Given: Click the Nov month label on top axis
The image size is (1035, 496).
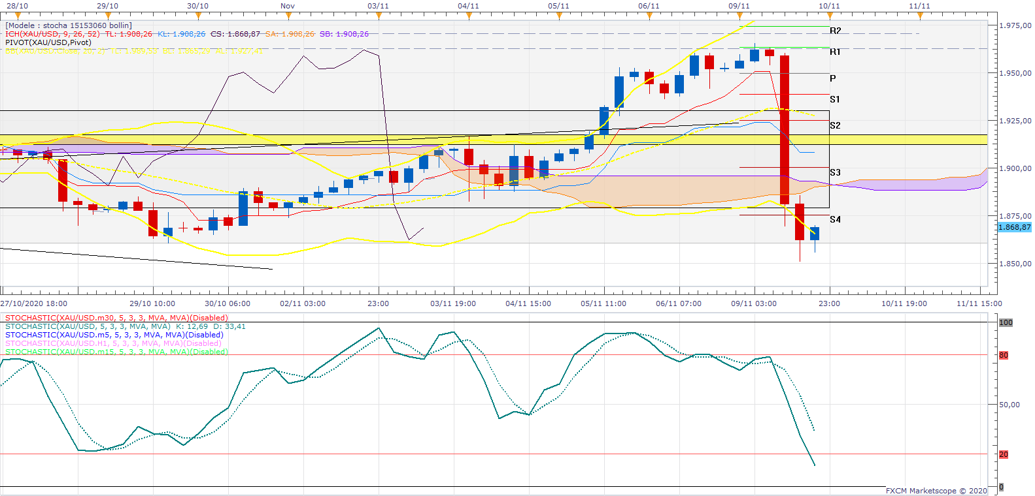Looking at the screenshot, I should (x=288, y=6).
